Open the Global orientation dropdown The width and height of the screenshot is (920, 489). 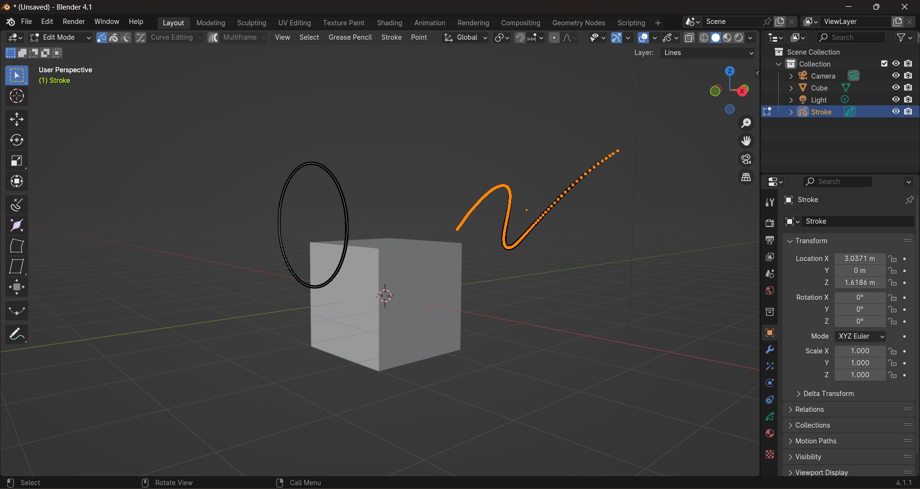pos(465,37)
